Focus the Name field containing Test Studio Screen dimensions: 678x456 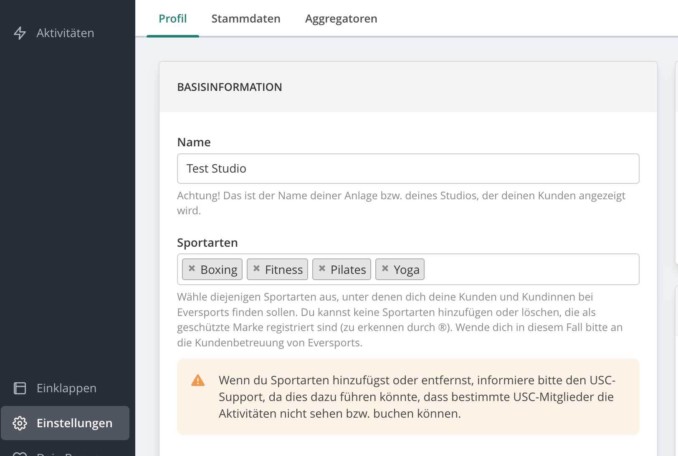(408, 168)
